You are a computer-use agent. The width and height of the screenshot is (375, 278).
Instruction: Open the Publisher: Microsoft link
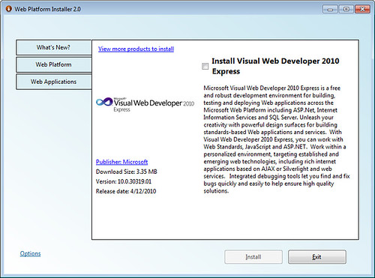pos(121,162)
